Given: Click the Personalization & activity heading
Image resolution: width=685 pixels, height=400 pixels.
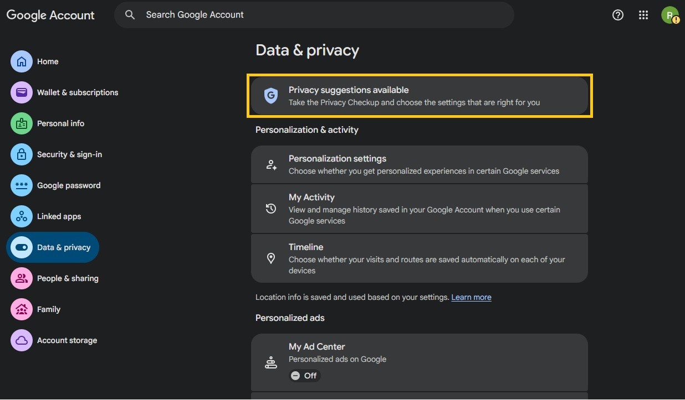Looking at the screenshot, I should point(307,130).
